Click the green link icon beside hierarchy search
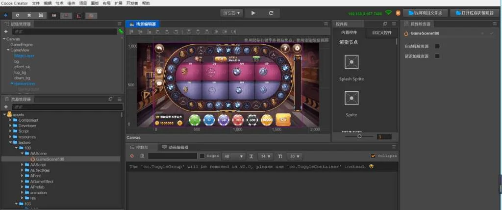The width and height of the screenshot is (502, 210). [x=121, y=31]
